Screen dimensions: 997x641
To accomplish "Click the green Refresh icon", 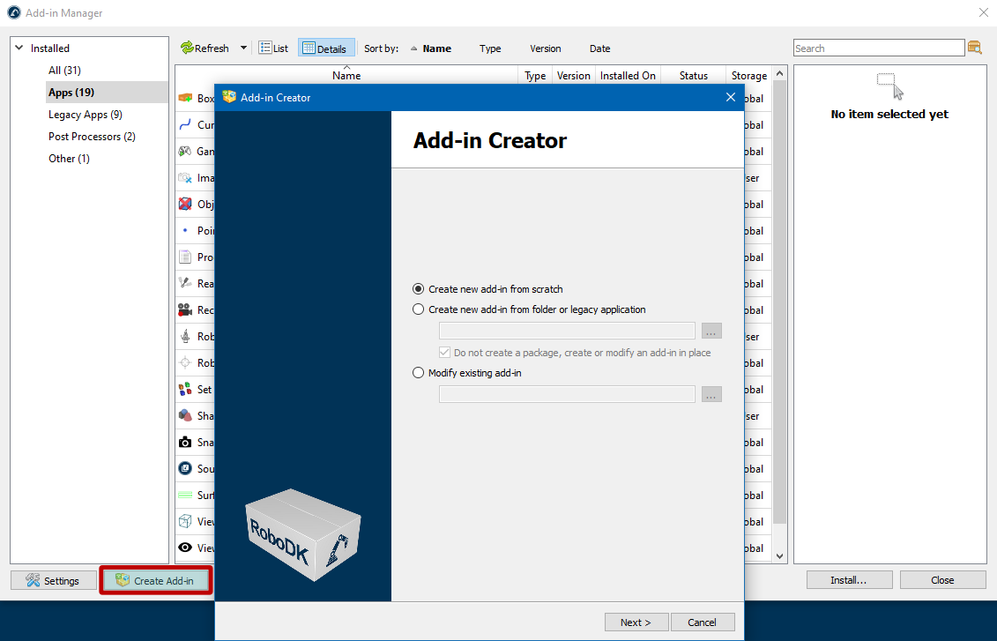I will [187, 48].
